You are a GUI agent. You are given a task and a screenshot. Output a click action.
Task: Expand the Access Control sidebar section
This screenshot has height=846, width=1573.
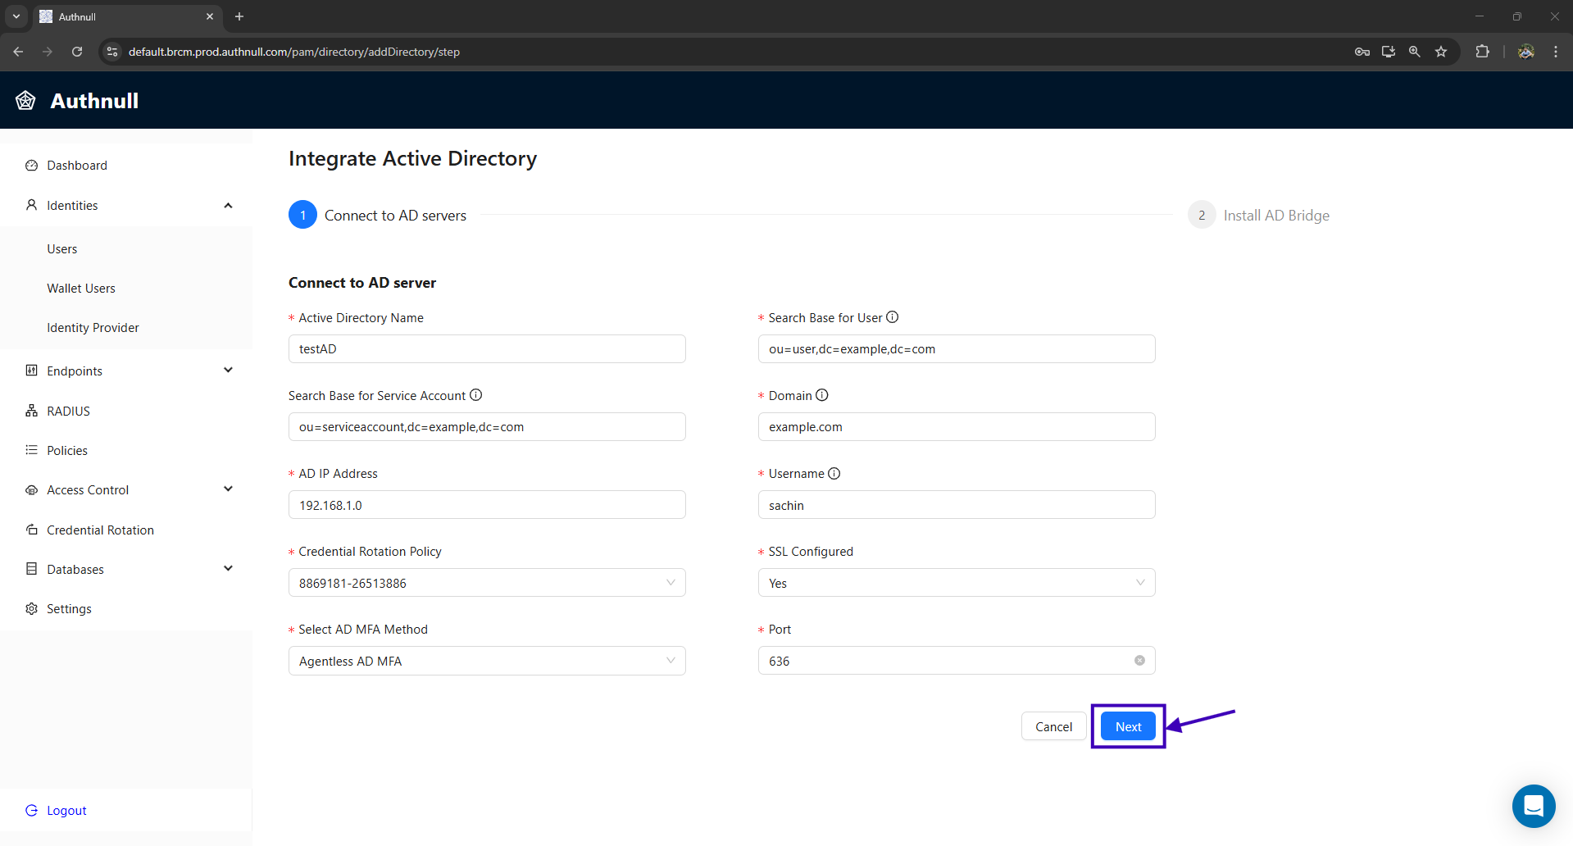[228, 489]
